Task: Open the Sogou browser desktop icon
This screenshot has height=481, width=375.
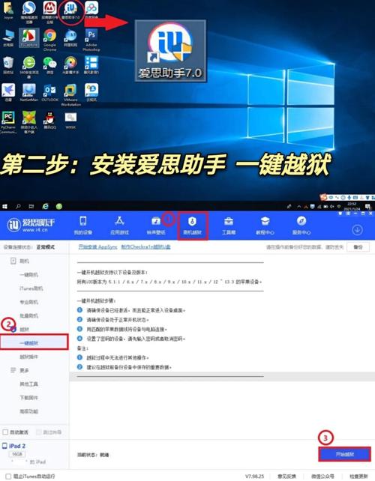Action: [x=28, y=12]
